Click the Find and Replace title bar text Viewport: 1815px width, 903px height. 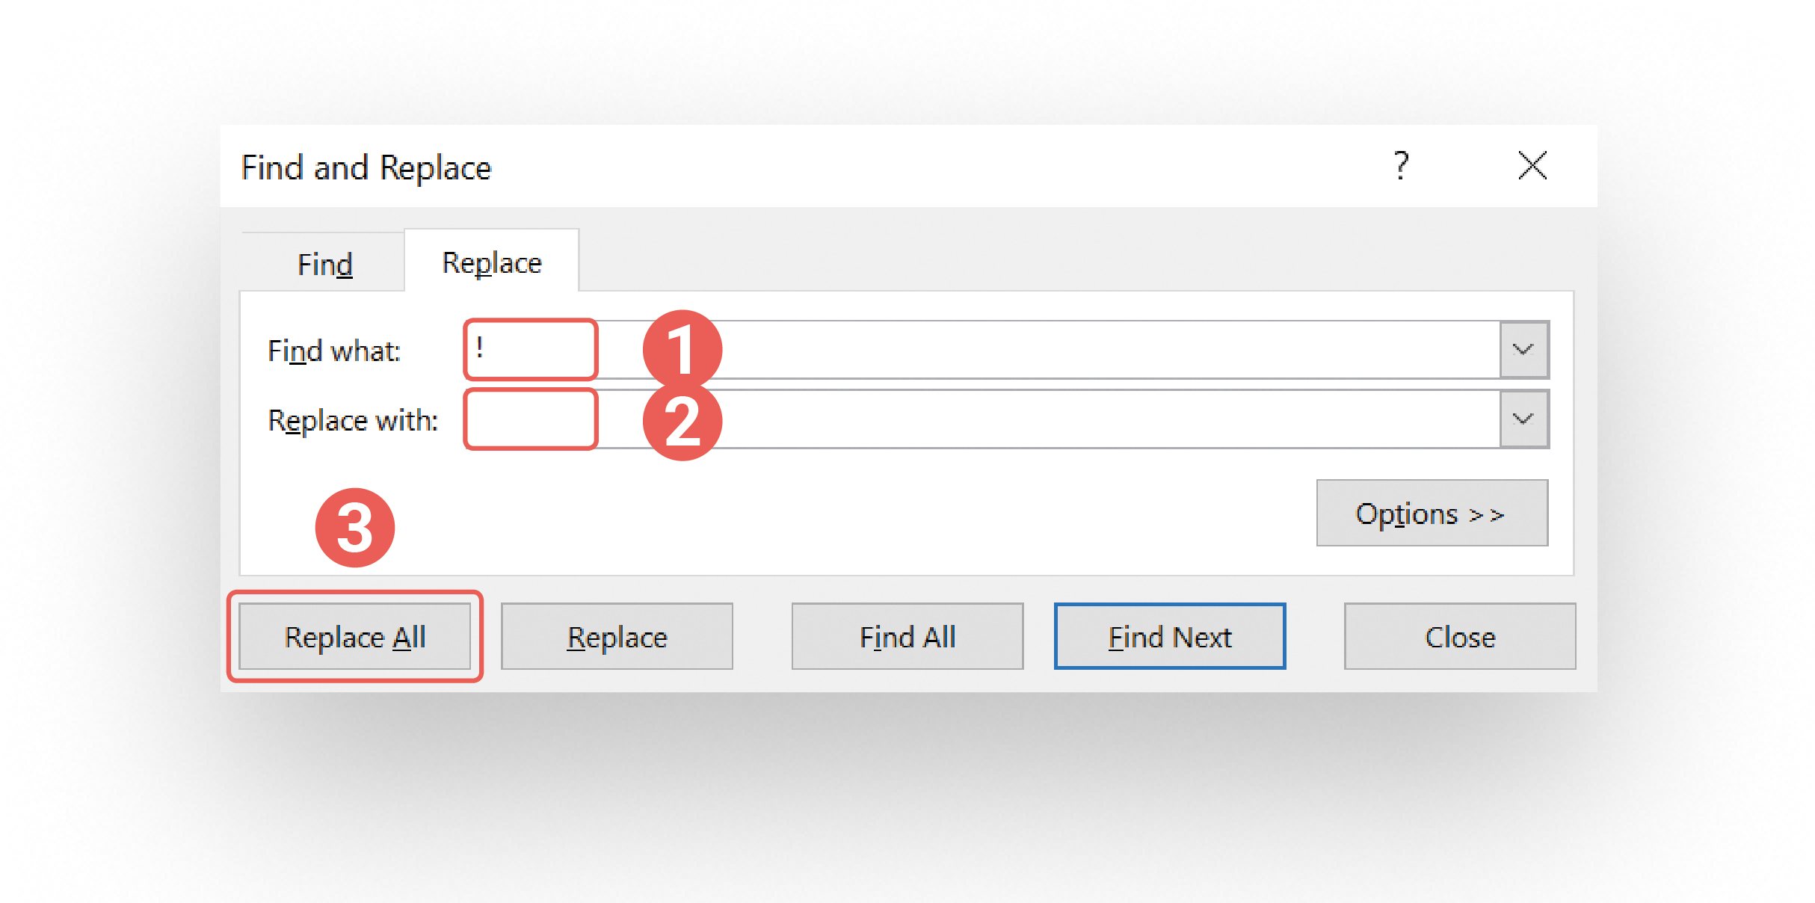coord(366,167)
